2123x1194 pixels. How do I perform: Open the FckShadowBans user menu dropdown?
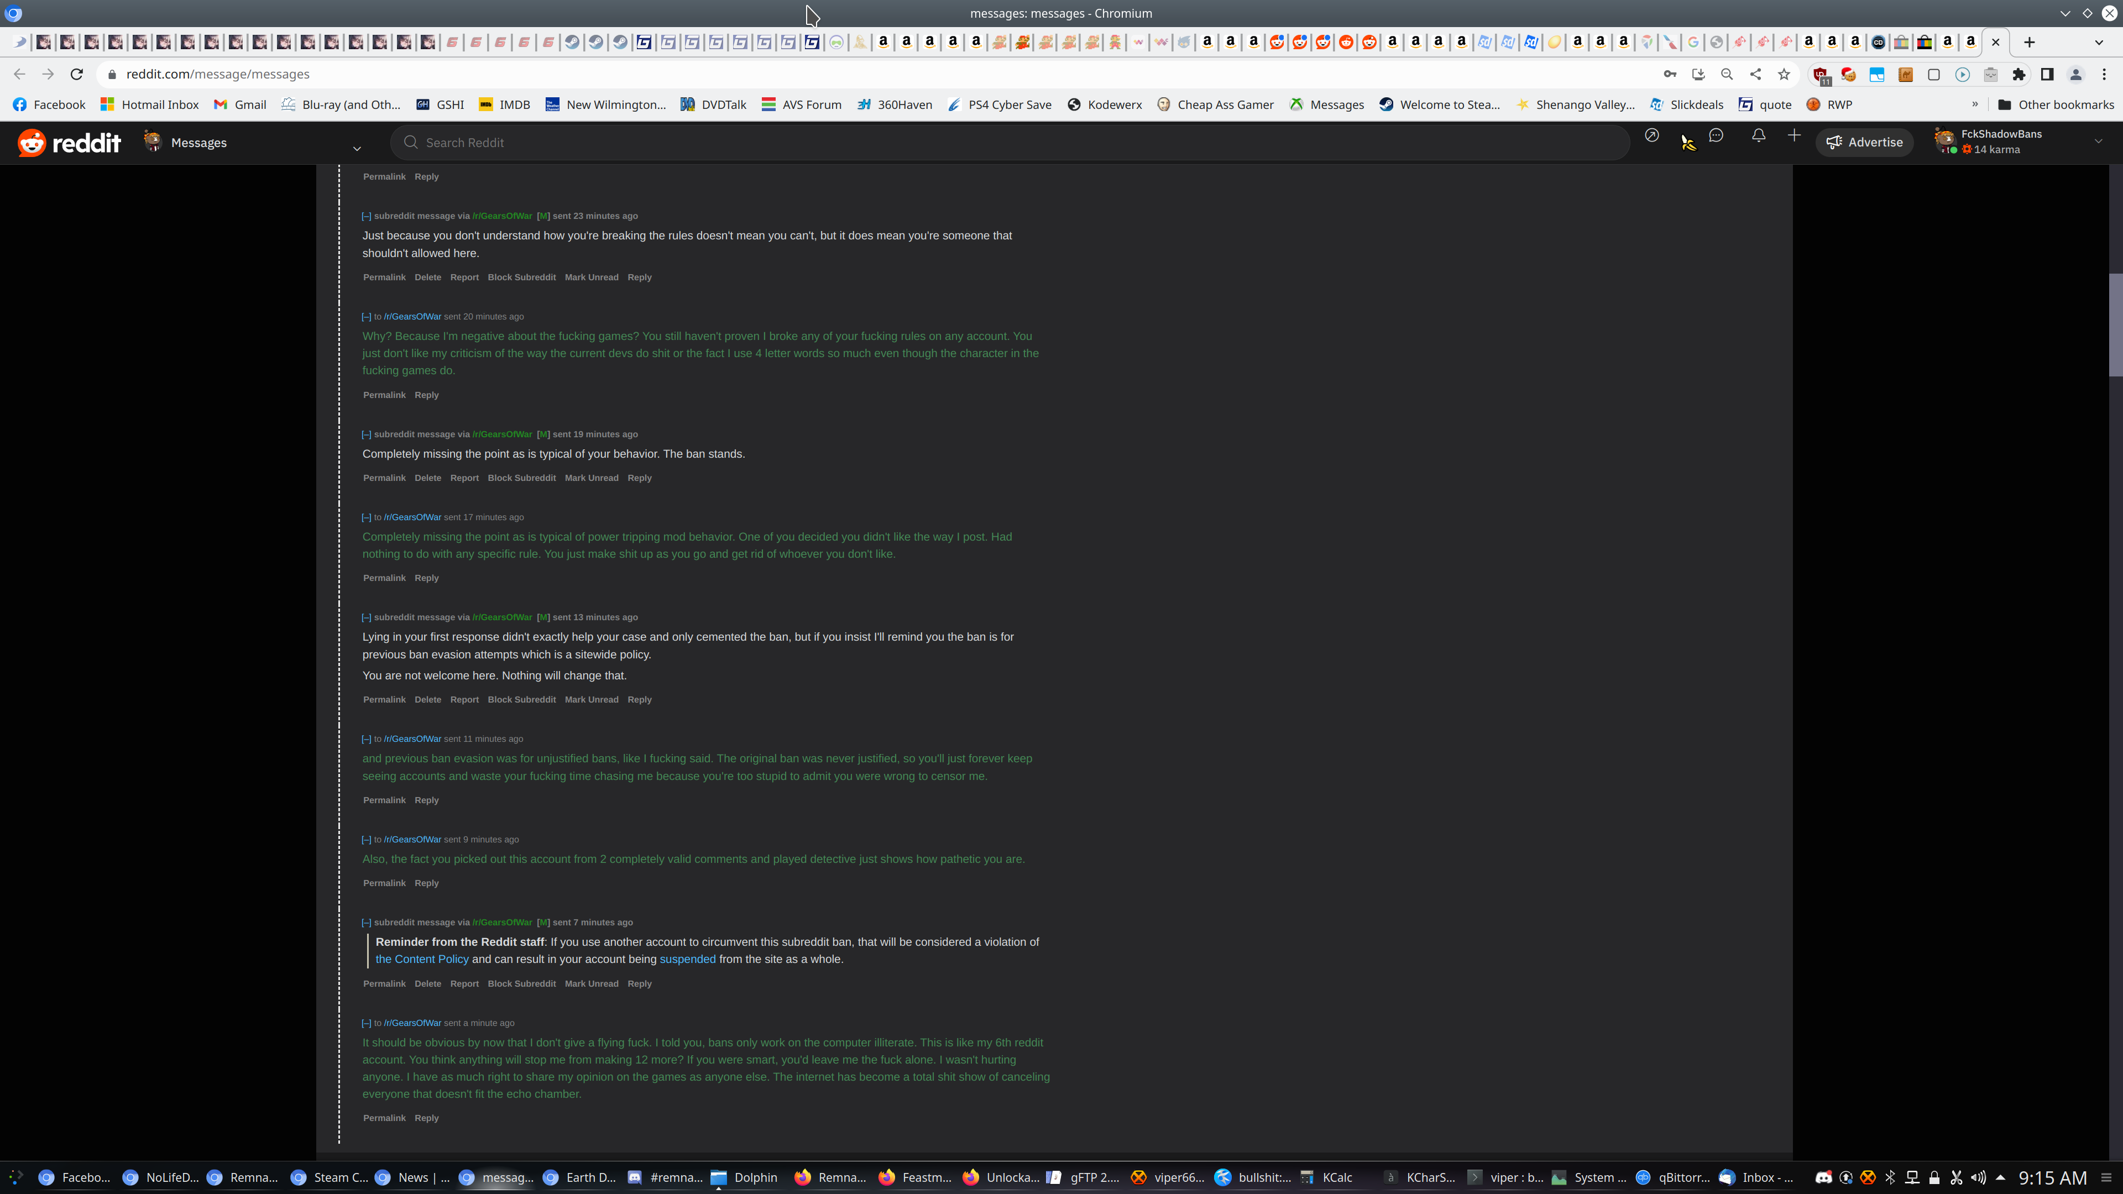click(x=2098, y=142)
